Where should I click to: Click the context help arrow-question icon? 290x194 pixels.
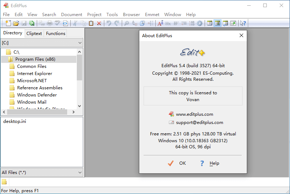(243, 23)
